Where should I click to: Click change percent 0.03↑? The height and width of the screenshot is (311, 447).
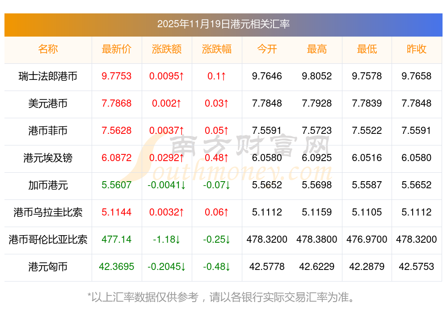pyautogui.click(x=217, y=103)
